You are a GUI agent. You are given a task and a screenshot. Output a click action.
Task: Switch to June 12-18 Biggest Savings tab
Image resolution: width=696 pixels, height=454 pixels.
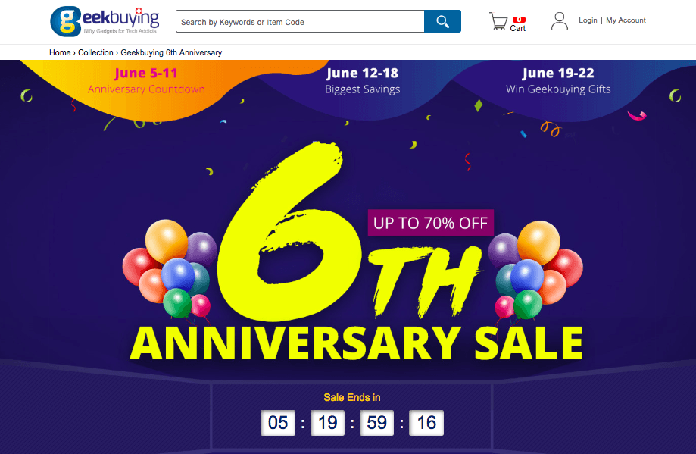pyautogui.click(x=362, y=80)
